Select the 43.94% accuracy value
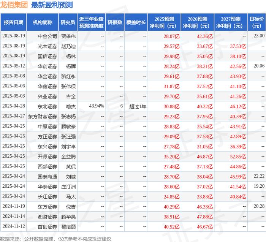This screenshot has height=242, width=266. tap(97, 106)
